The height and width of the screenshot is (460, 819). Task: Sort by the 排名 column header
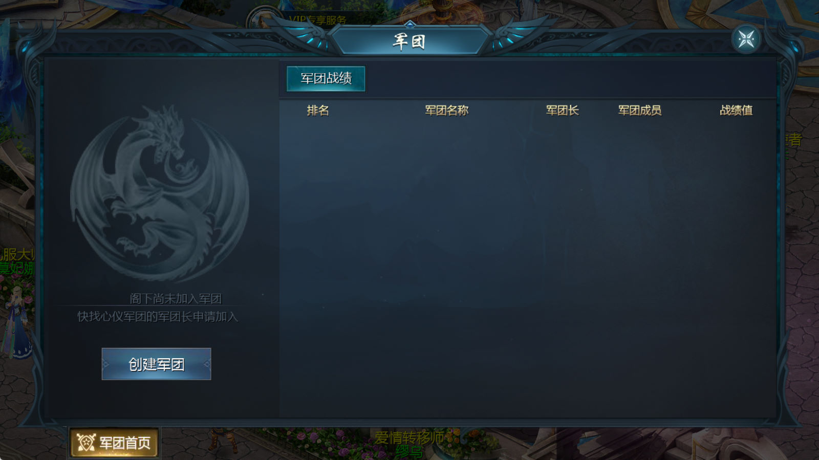coord(318,110)
